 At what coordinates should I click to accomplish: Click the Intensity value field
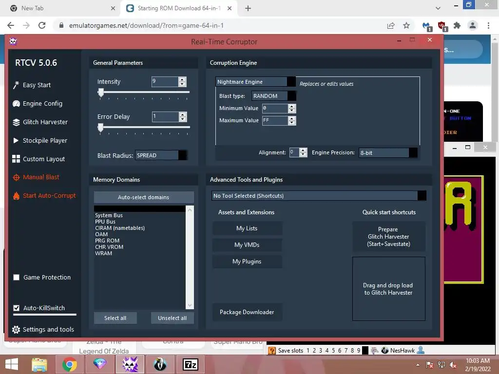pyautogui.click(x=165, y=82)
